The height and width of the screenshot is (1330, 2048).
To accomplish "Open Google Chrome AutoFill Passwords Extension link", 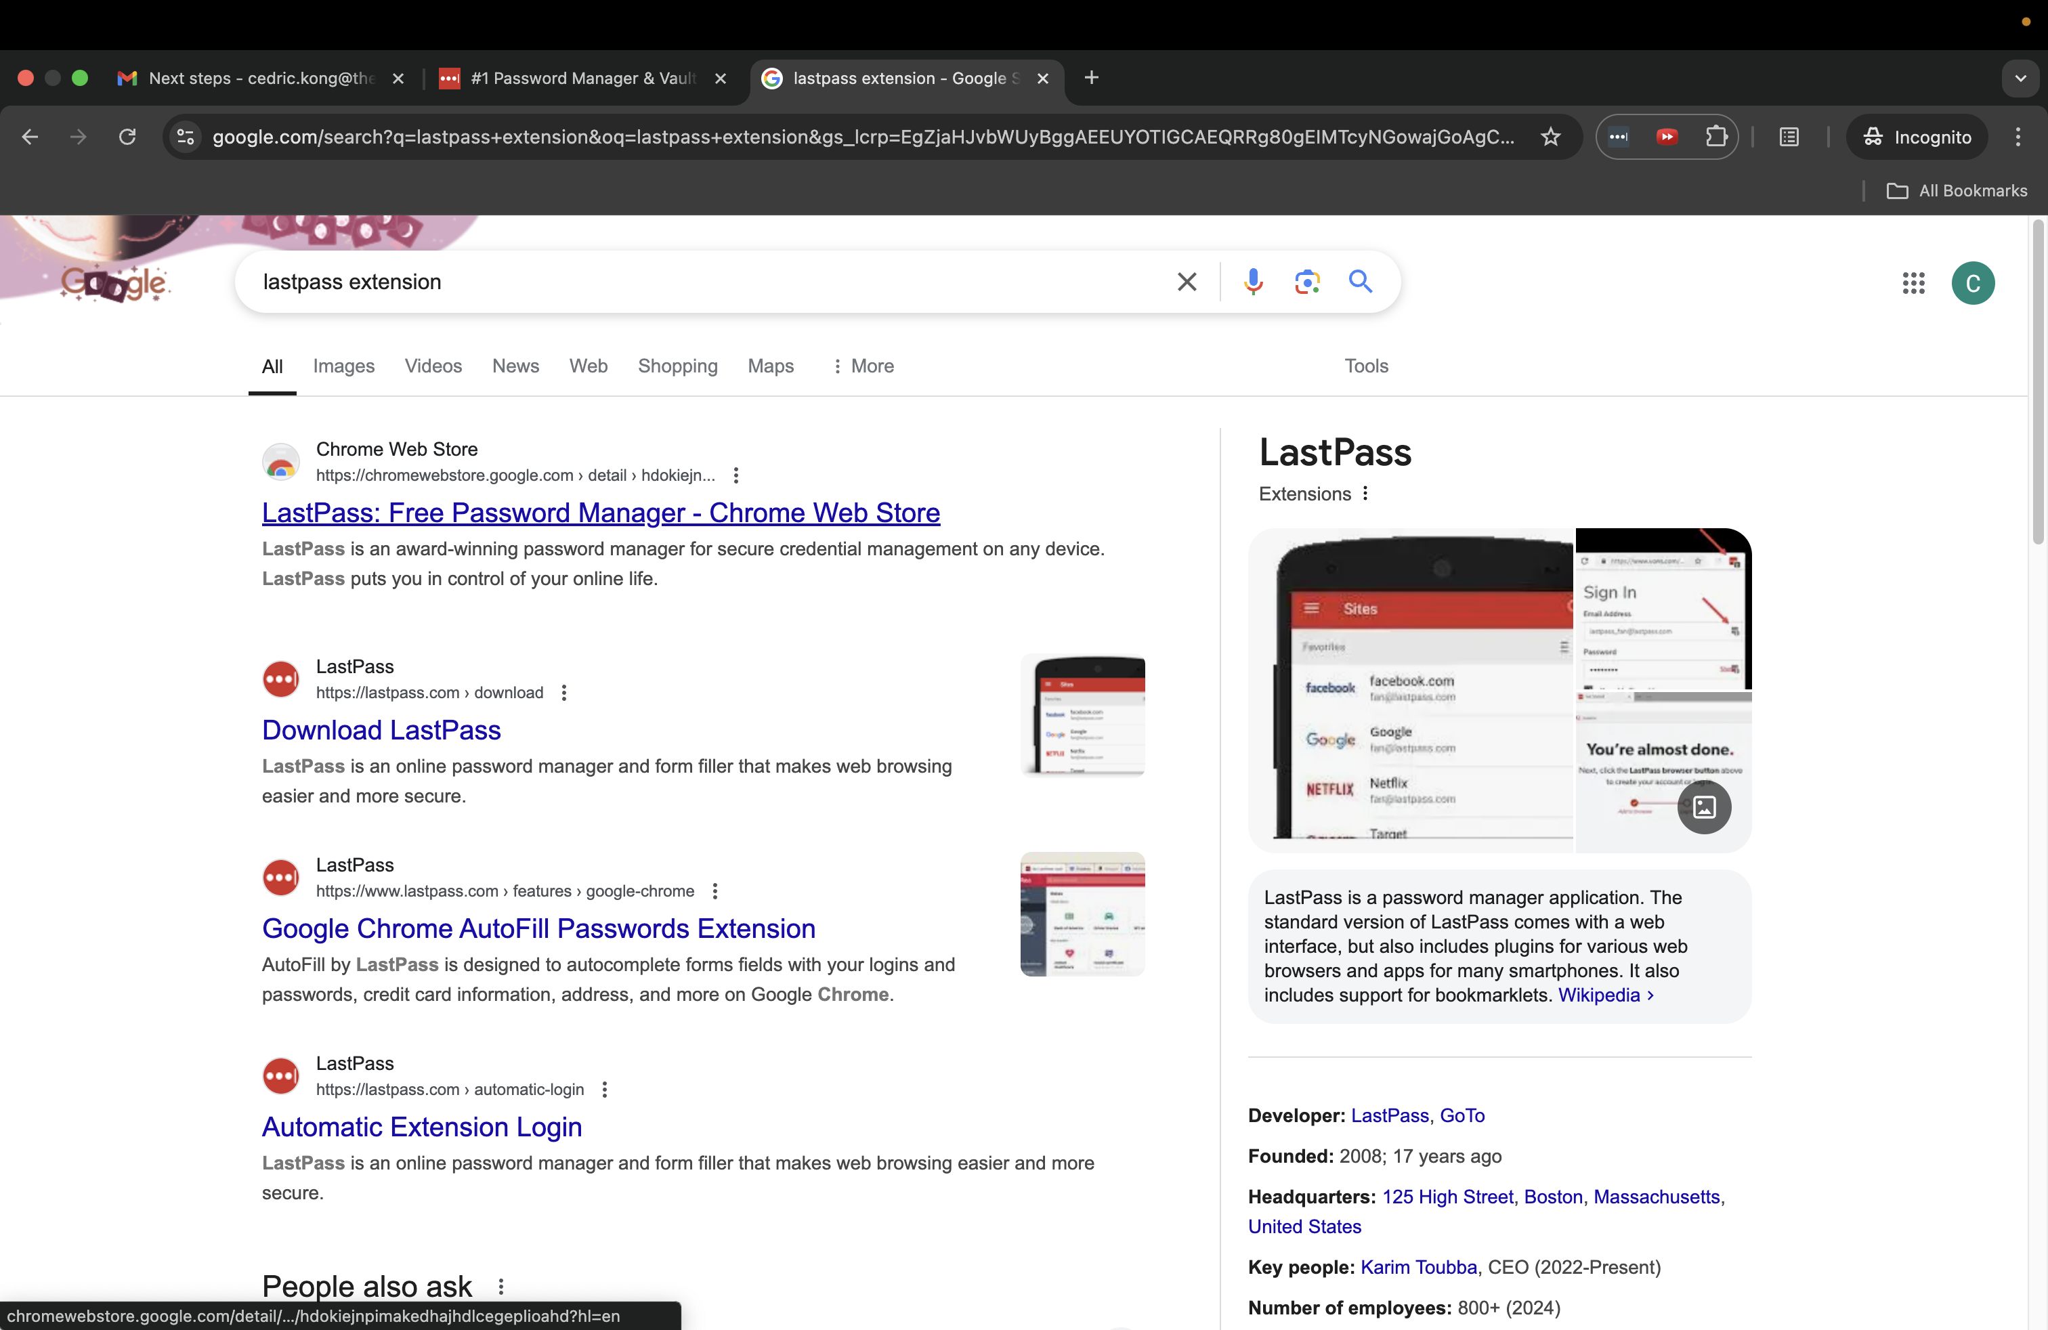I will click(x=538, y=929).
